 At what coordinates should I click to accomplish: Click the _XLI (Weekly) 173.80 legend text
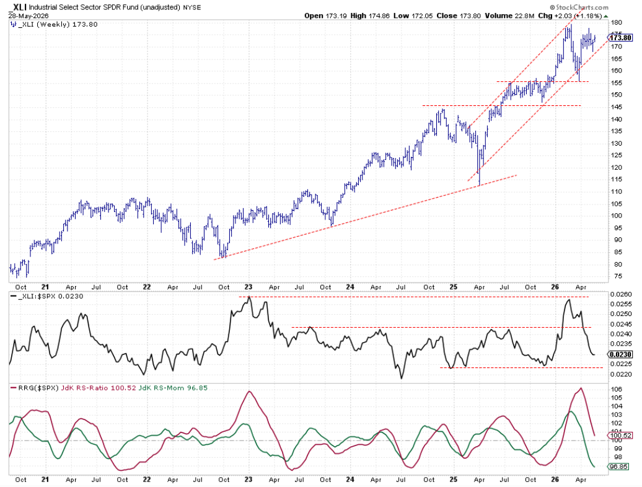[x=58, y=25]
